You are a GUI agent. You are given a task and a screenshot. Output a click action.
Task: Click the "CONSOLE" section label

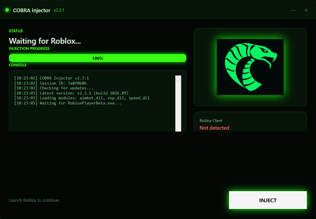point(18,65)
